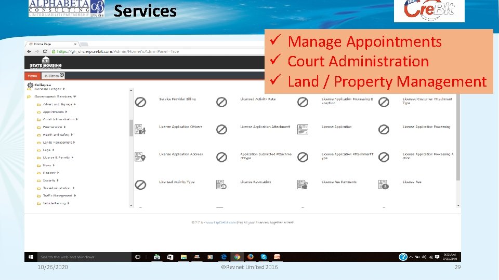The height and width of the screenshot is (280, 499).
Task: Open Task View in taskbar
Action: [x=138, y=257]
